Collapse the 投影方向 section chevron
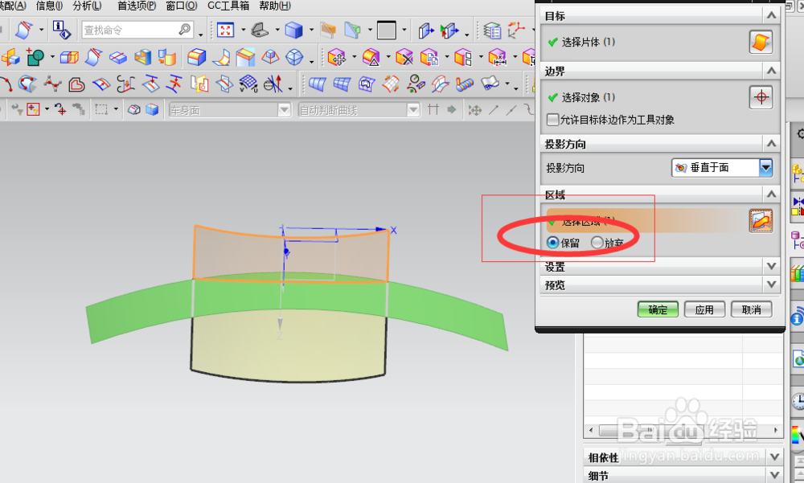804x483 pixels. 771,143
